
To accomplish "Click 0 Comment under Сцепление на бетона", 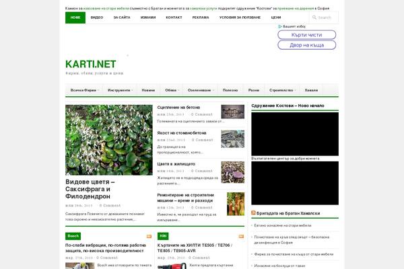I will pyautogui.click(x=202, y=114).
